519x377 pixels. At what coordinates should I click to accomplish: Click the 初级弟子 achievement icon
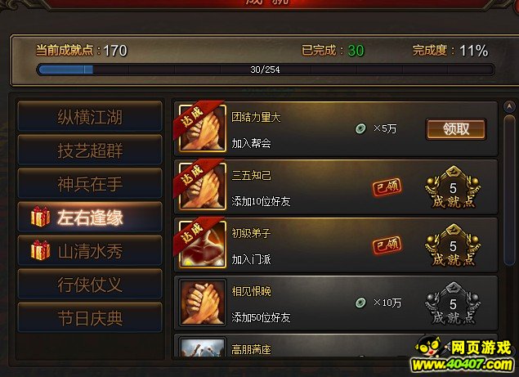point(202,245)
